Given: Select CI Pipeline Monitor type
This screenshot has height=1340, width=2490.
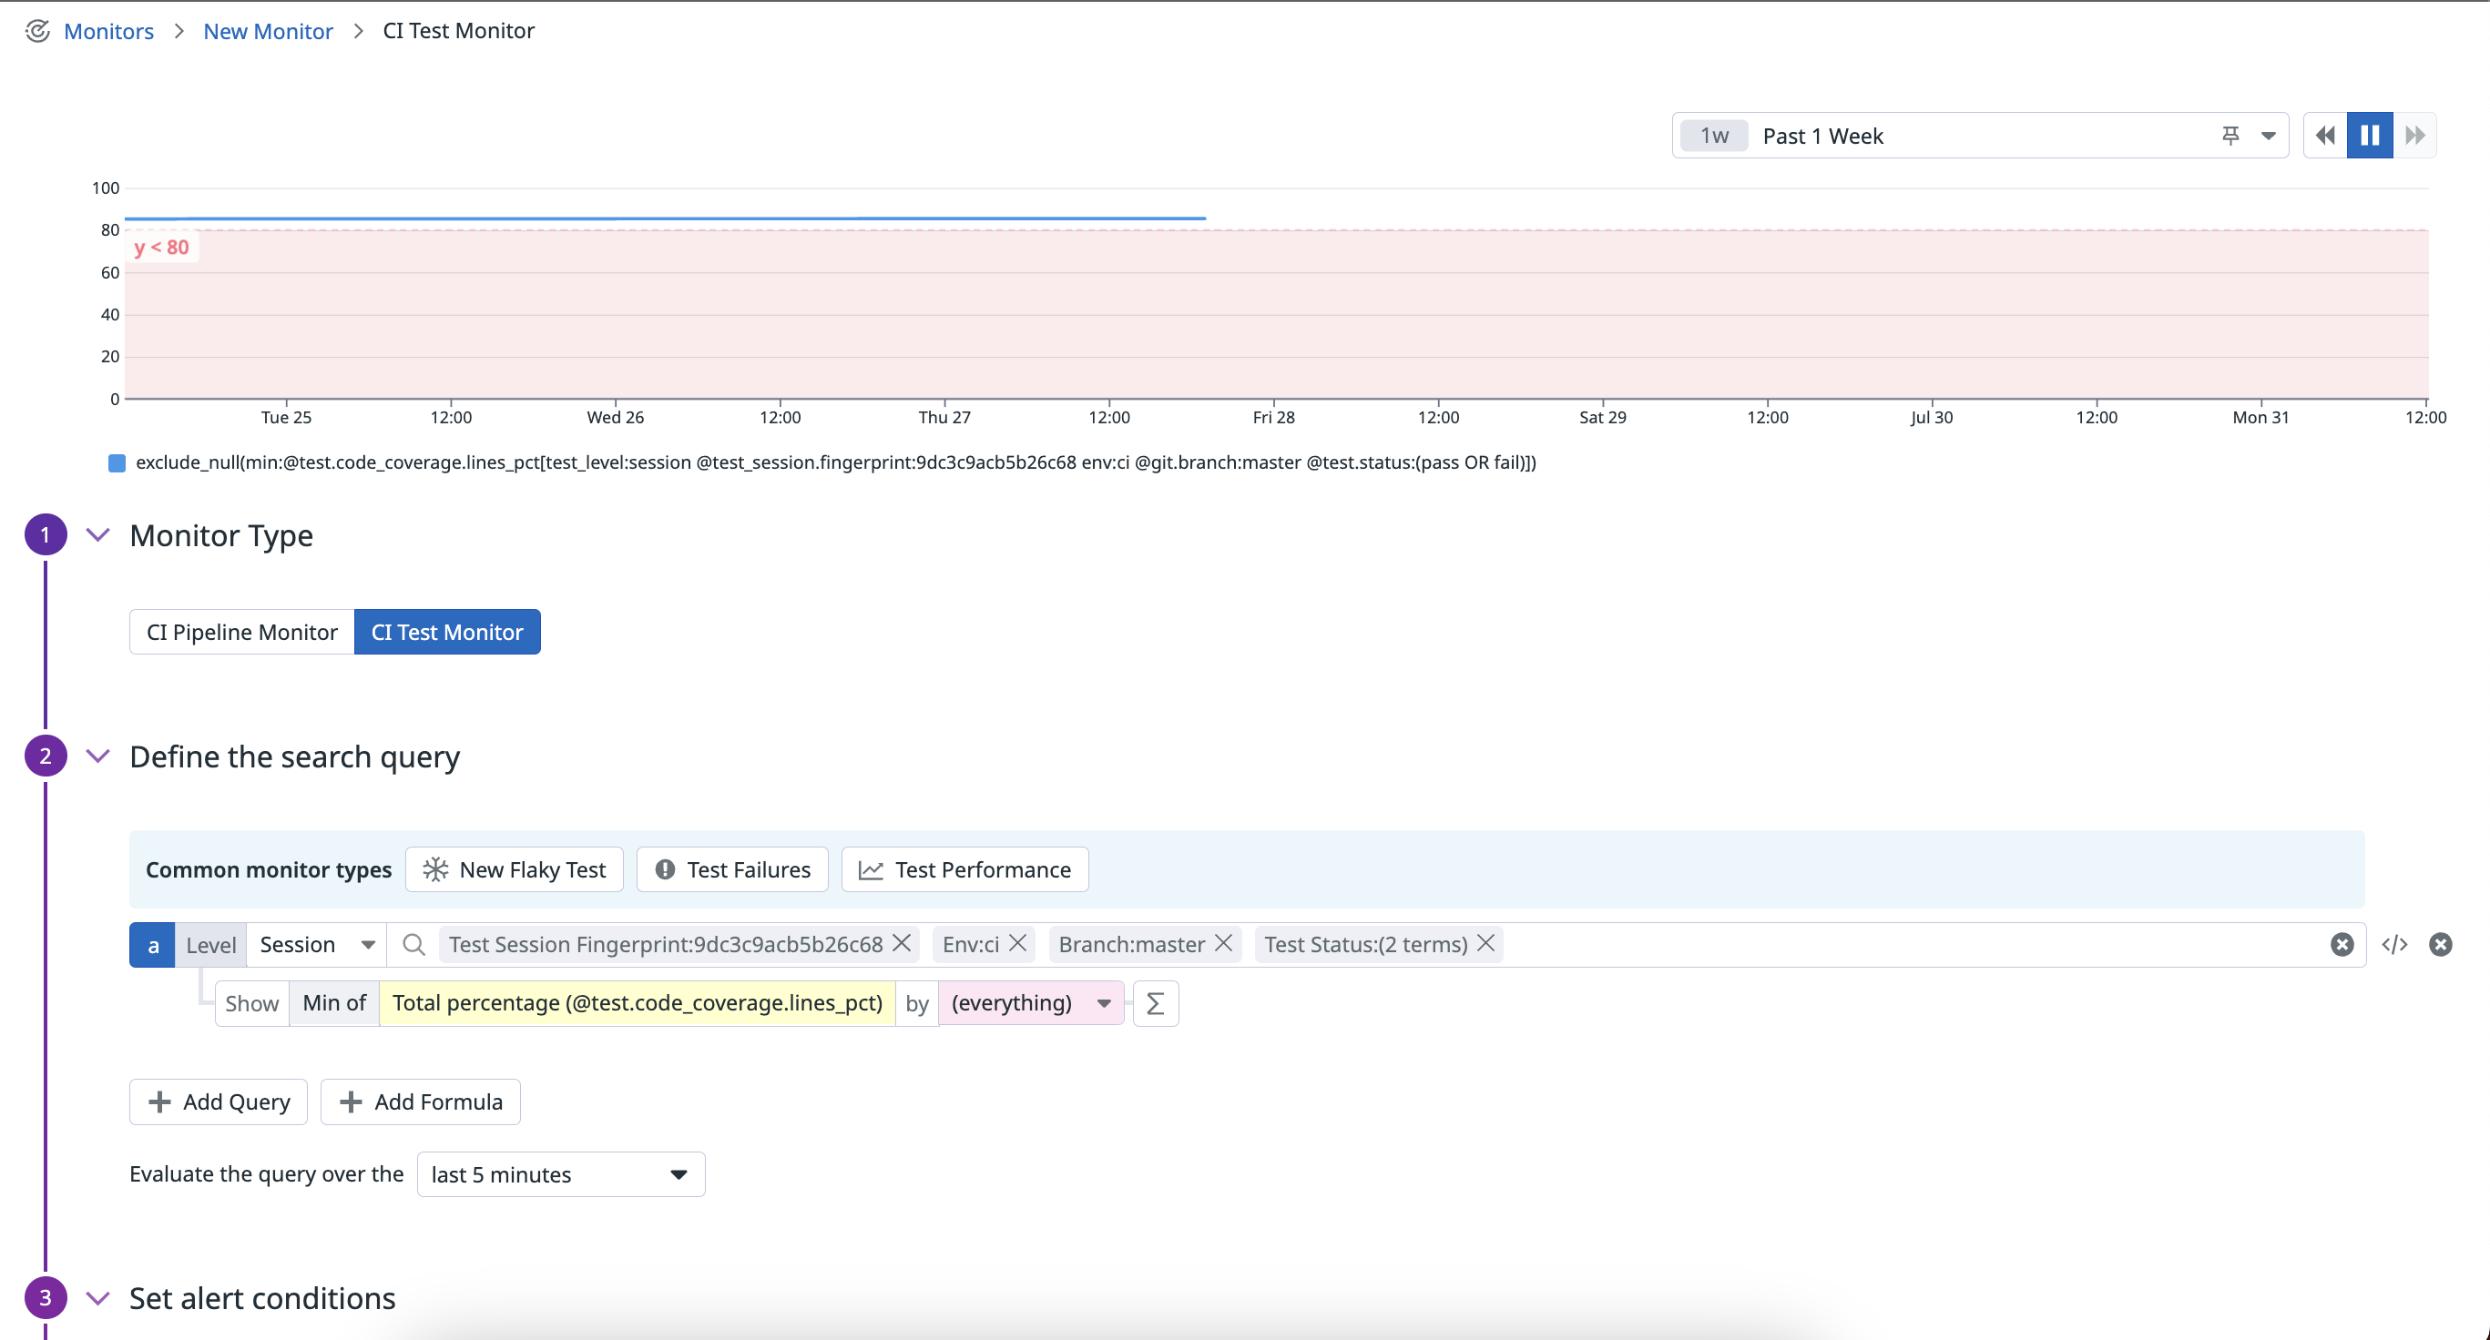Looking at the screenshot, I should (241, 632).
